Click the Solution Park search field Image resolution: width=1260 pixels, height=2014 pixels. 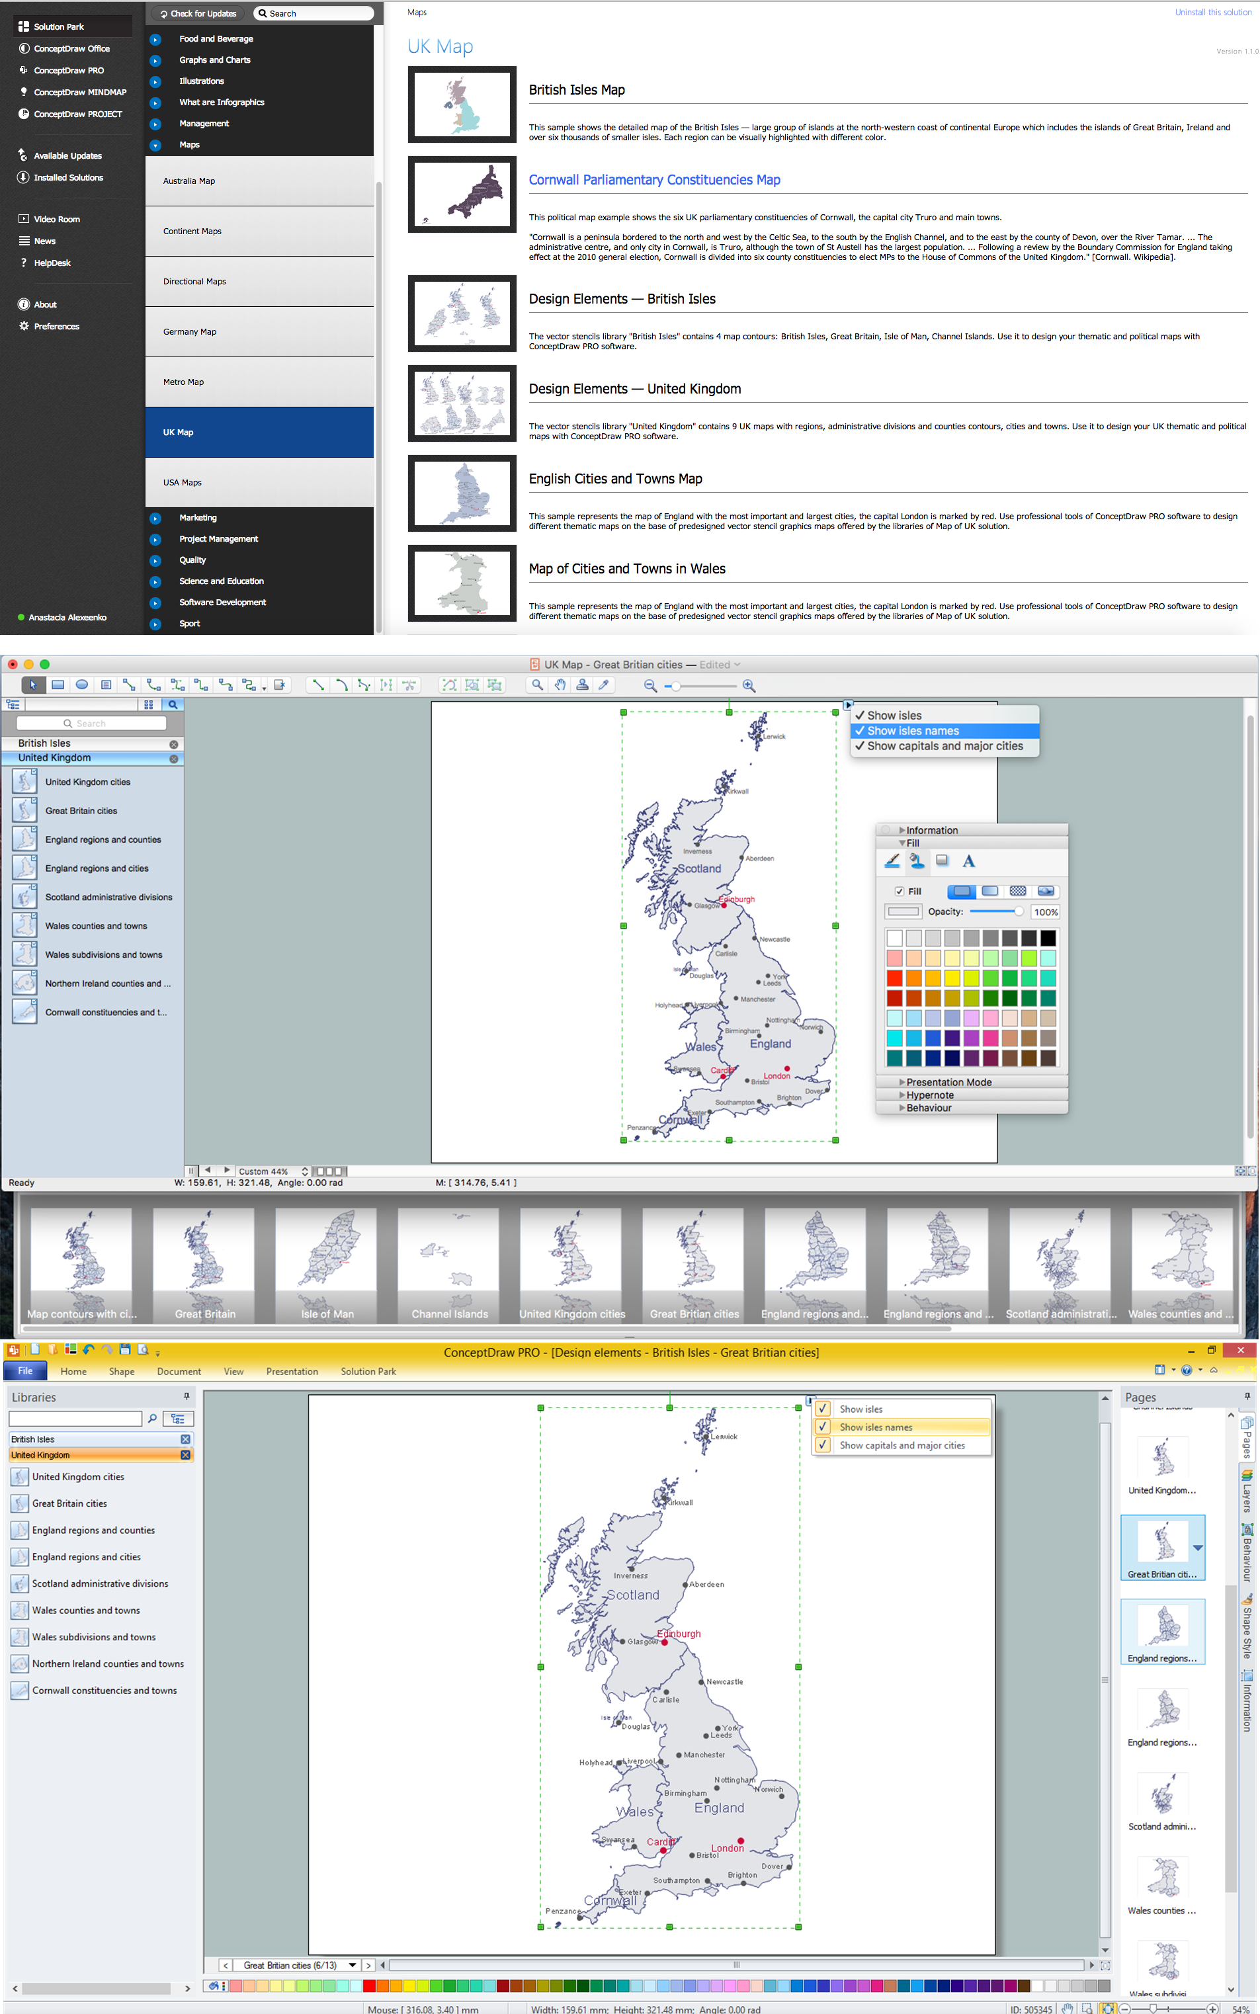coord(314,13)
